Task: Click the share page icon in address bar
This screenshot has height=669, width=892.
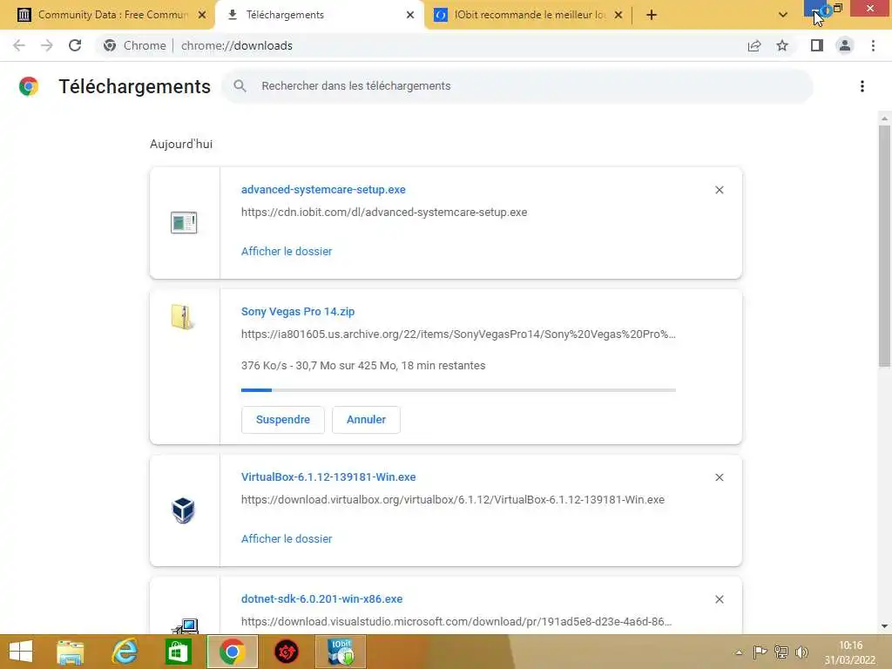Action: [754, 45]
